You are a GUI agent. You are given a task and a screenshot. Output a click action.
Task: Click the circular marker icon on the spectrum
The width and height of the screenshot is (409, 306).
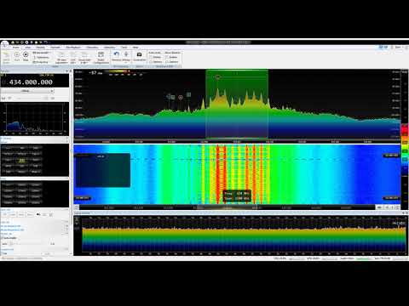tap(181, 97)
